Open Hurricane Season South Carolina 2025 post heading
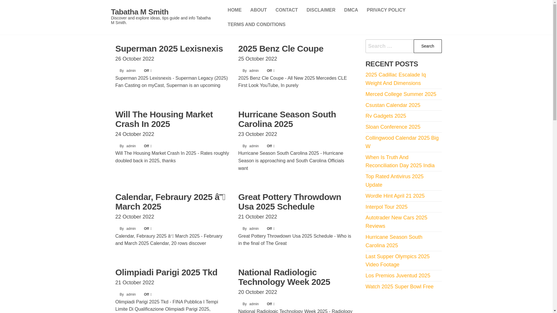This screenshot has width=557, height=313. (x=287, y=119)
